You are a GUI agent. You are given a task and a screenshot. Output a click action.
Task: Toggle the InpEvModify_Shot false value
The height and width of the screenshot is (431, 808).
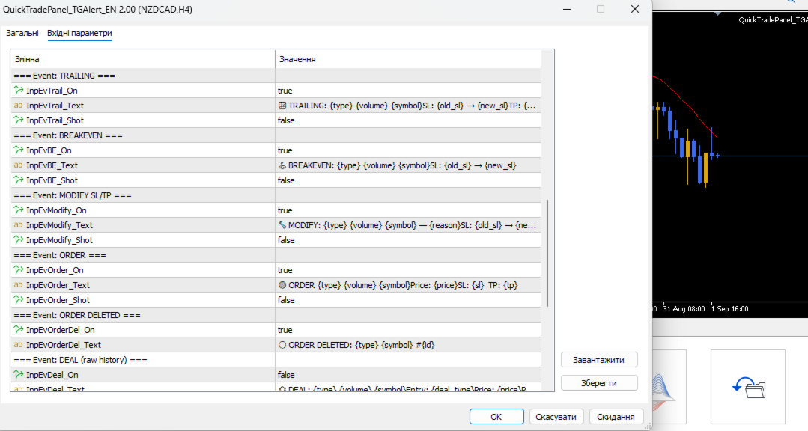coord(407,240)
